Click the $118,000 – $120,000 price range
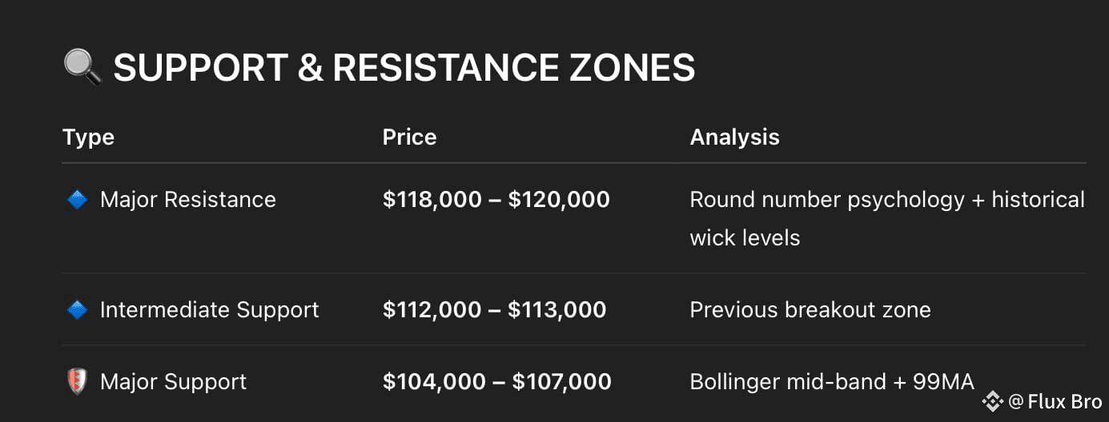1109x422 pixels. (496, 199)
